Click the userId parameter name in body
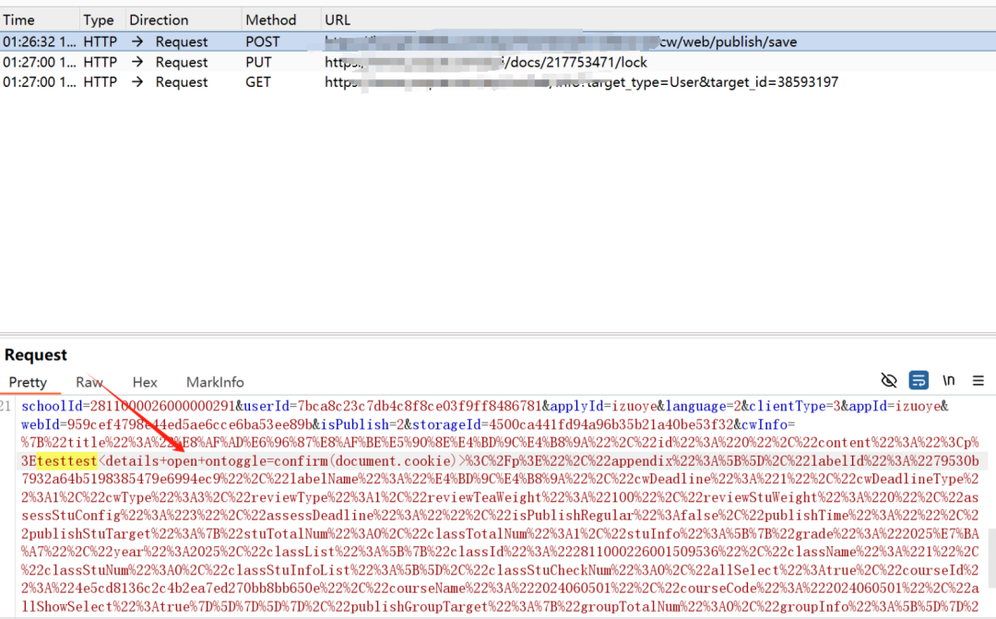The width and height of the screenshot is (996, 619). (x=267, y=406)
